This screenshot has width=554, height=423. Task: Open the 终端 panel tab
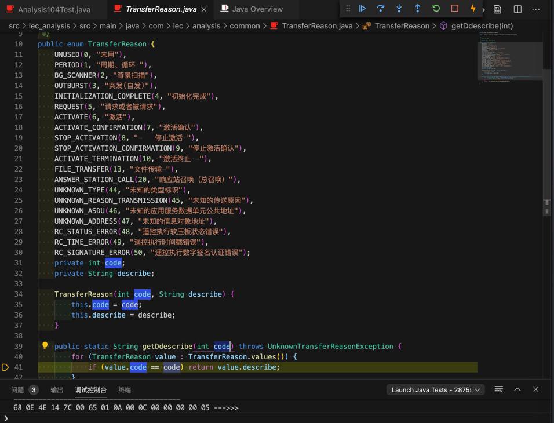pos(125,390)
